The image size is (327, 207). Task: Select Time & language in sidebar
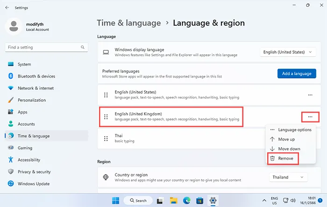pyautogui.click(x=46, y=136)
